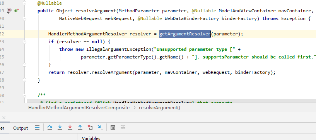
Task: Click the green implements-method gutter icon
Action: [17, 11]
